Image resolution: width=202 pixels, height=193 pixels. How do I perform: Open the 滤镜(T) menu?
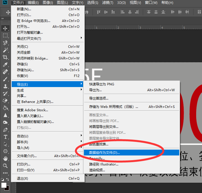[x=108, y=3]
